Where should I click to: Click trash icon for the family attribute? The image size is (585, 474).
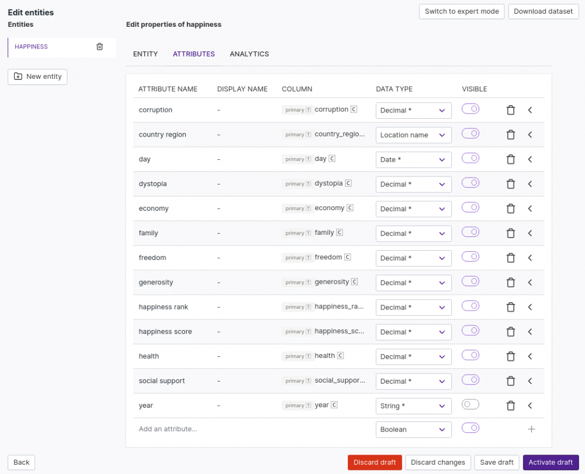[511, 233]
